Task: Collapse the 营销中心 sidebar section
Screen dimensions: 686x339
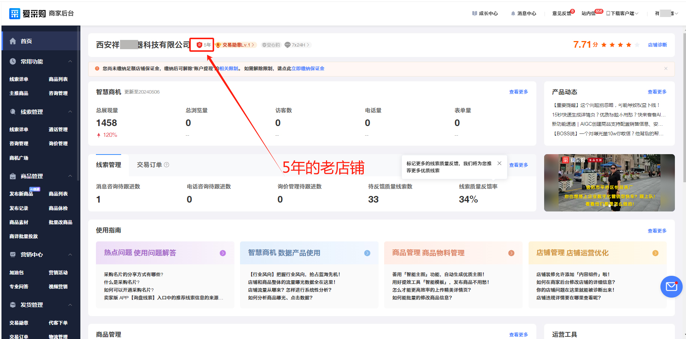Action: 70,254
